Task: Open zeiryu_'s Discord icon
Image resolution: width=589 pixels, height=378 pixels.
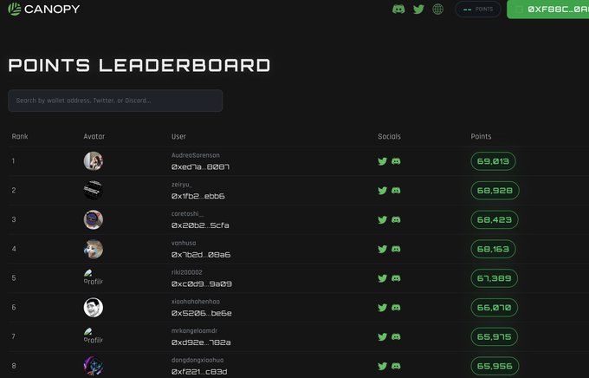Action: click(396, 191)
